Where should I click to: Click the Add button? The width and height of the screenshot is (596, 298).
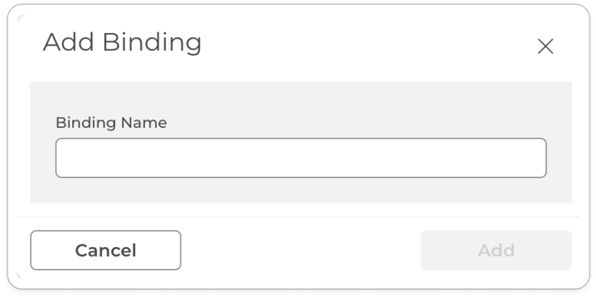tap(496, 250)
